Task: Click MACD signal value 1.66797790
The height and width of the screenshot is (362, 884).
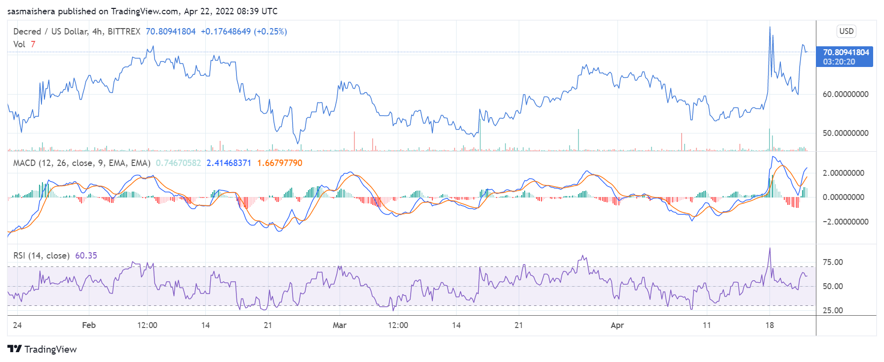Action: (x=280, y=163)
